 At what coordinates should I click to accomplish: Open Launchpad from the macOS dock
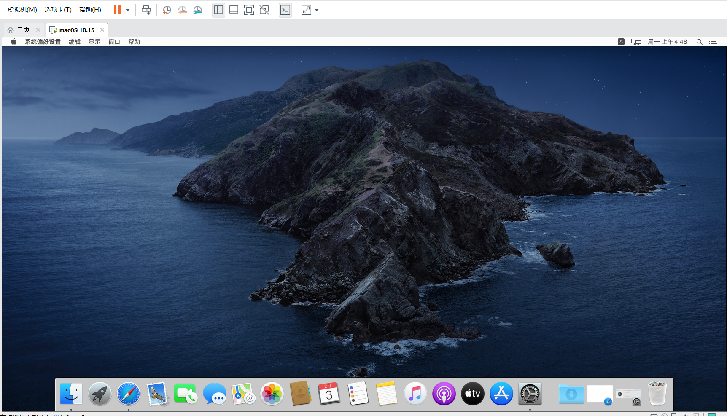100,394
